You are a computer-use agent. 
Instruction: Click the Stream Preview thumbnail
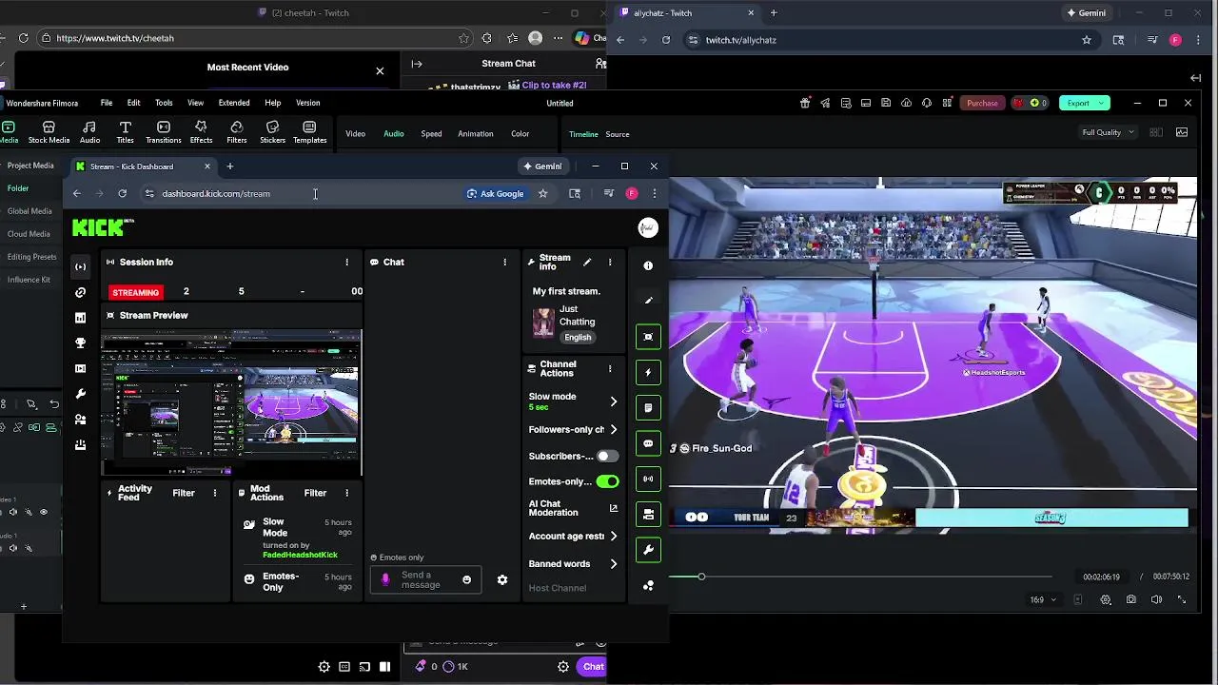231,401
